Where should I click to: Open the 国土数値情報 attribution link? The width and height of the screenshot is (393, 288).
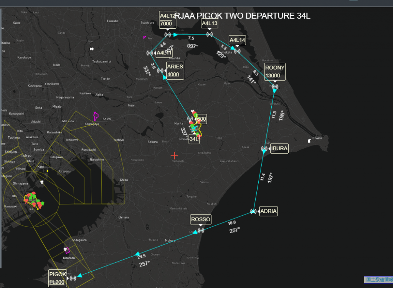coord(378,280)
